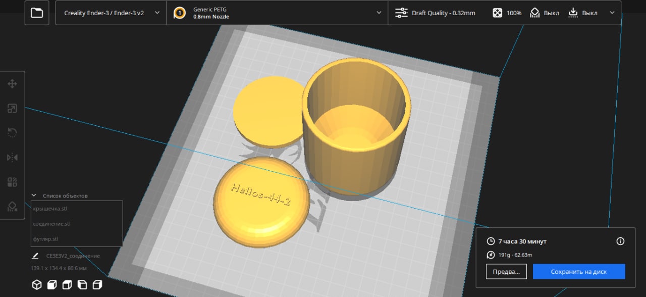Collapse the Список объектов list
The width and height of the screenshot is (646, 297).
tap(34, 195)
